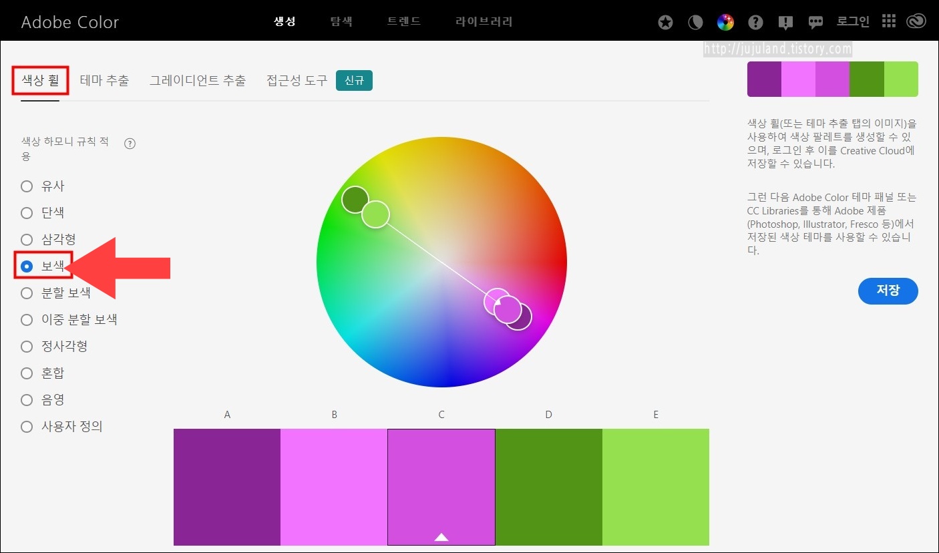Click the 신규 badge
The width and height of the screenshot is (939, 553).
(x=354, y=81)
